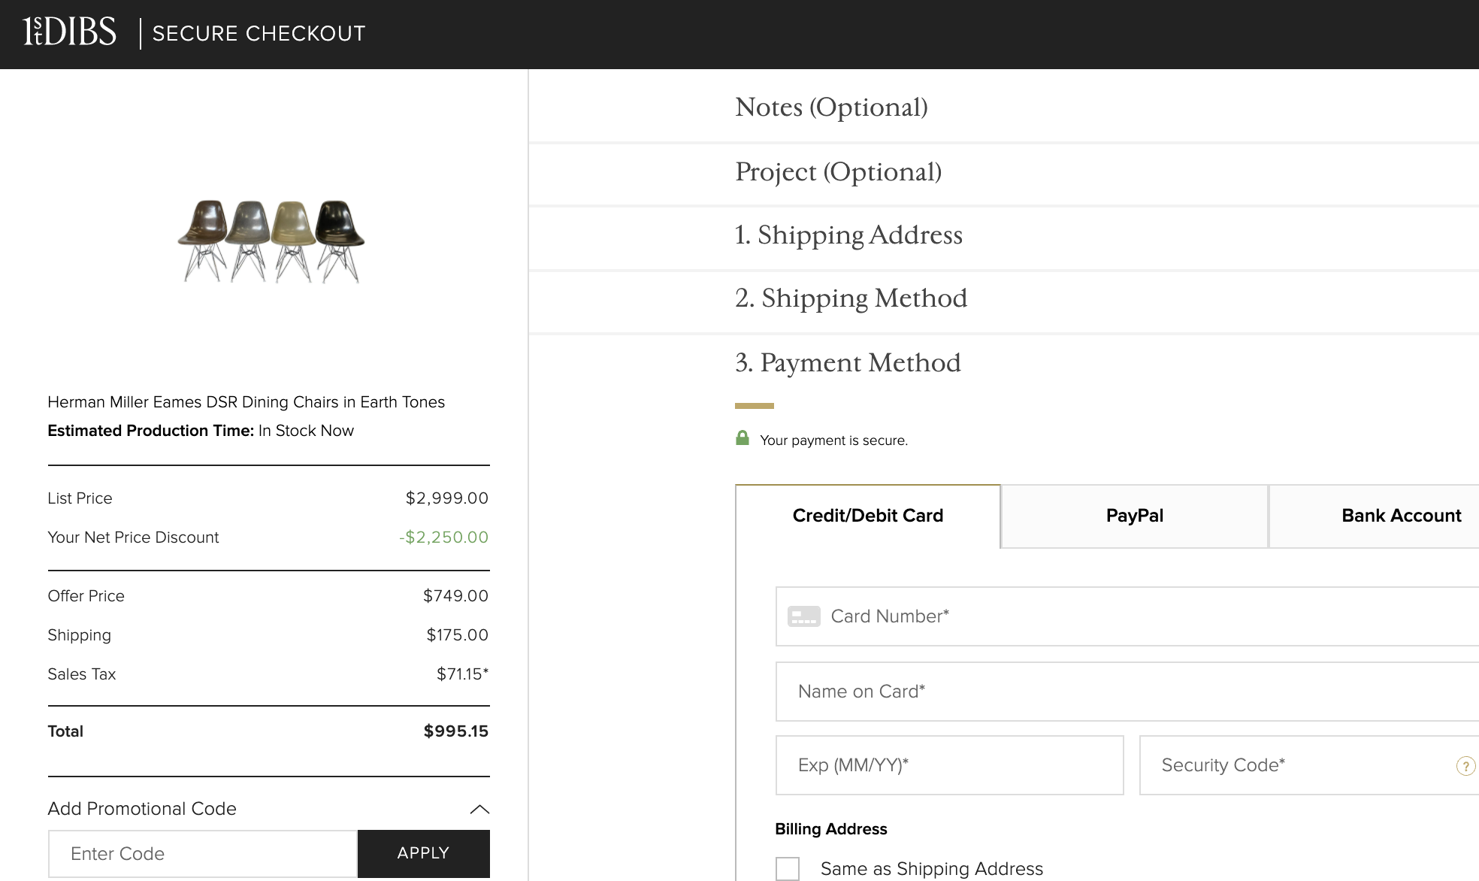Click the Estimated Production Time text

point(201,431)
